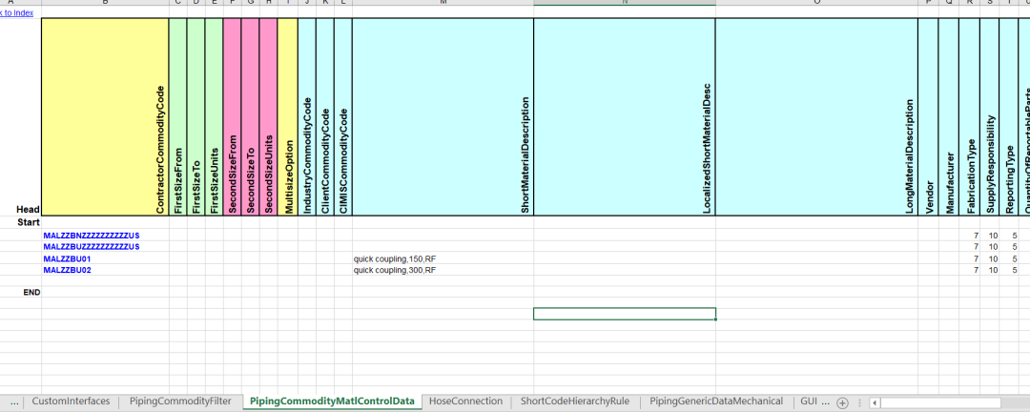Open the HoseConnection sheet tab
The width and height of the screenshot is (1030, 412).
[465, 402]
